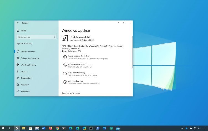Click the updates refresh icon
The width and height of the screenshot is (208, 131).
(x=65, y=38)
